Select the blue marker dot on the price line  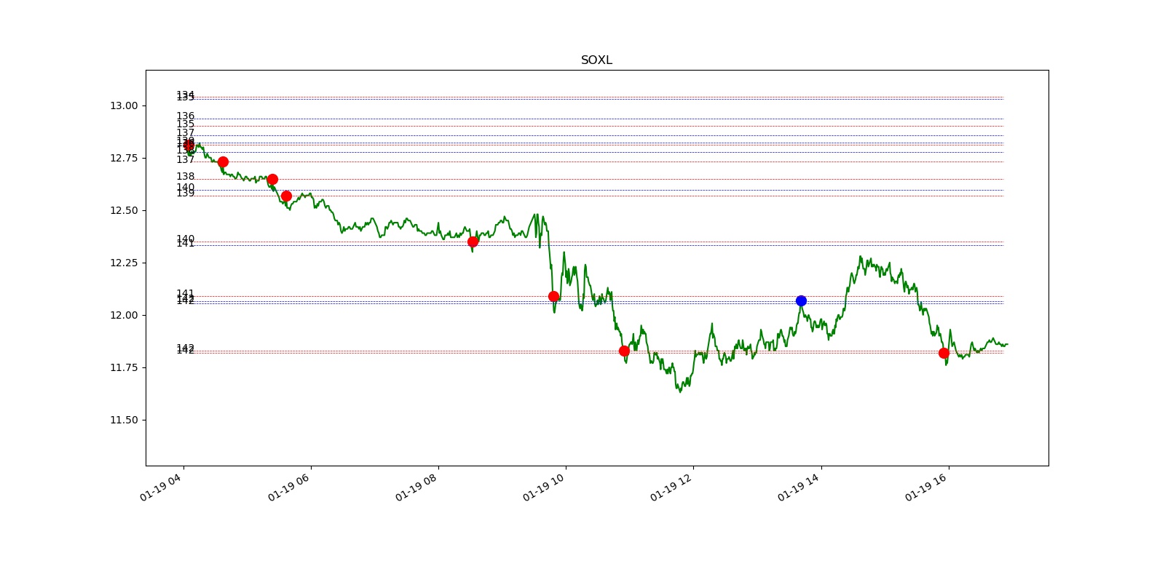pyautogui.click(x=801, y=300)
